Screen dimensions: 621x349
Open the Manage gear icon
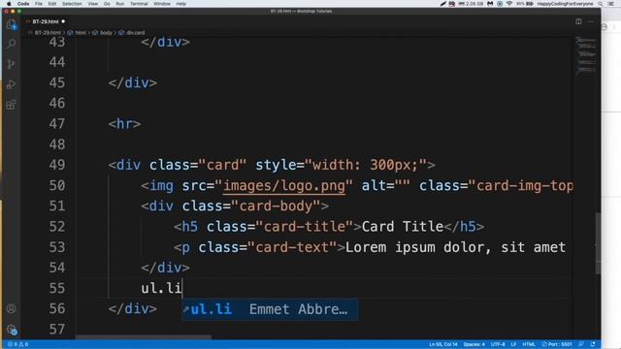[x=11, y=330]
